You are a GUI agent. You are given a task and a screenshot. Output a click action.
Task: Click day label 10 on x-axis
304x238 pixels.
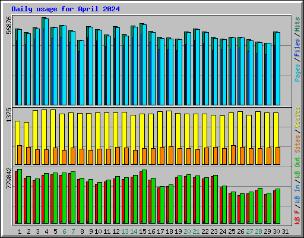pos(98,231)
